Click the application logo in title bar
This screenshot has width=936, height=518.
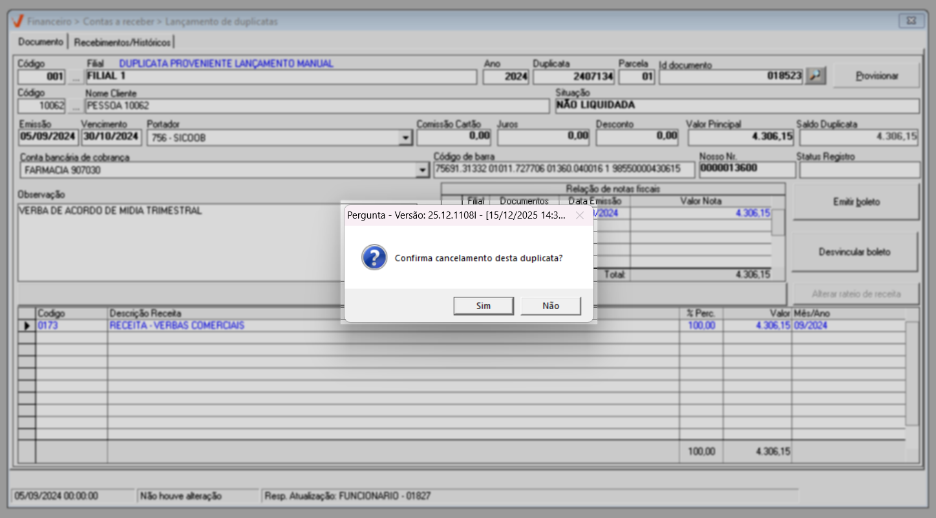[19, 21]
